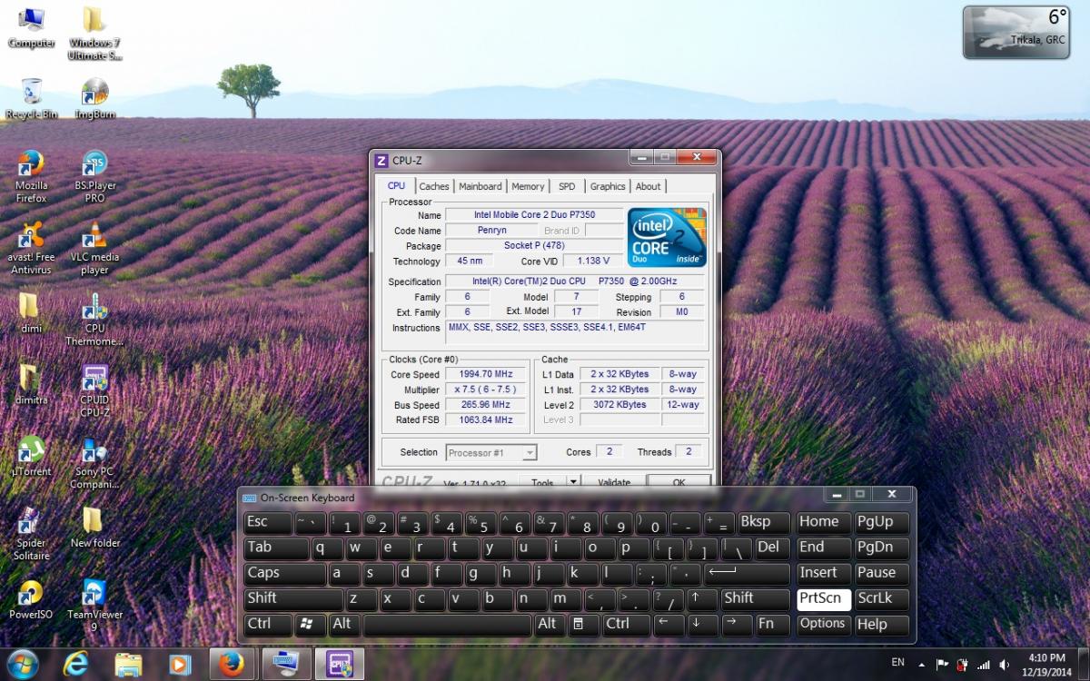Click the processor name 'Intel Mobile Core 2 Duo P7350'
Screen dimensions: 1090x681
point(534,215)
